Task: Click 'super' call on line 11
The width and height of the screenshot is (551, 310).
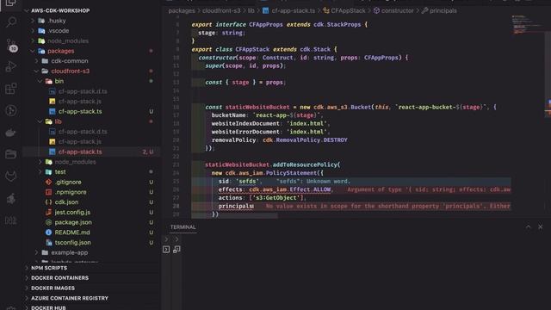Action: pos(214,65)
